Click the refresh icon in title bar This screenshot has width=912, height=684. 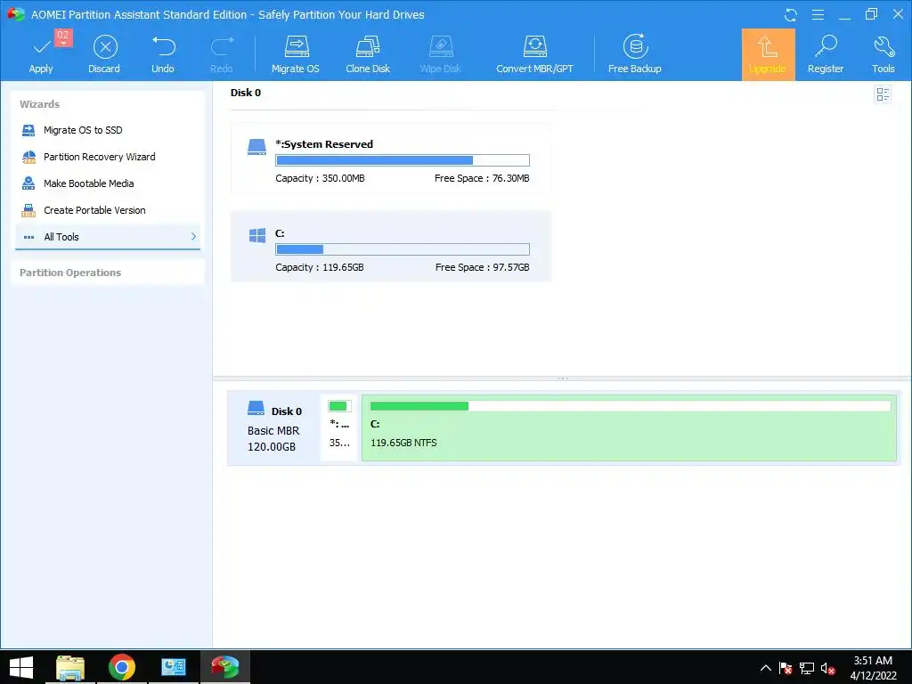[x=791, y=15]
